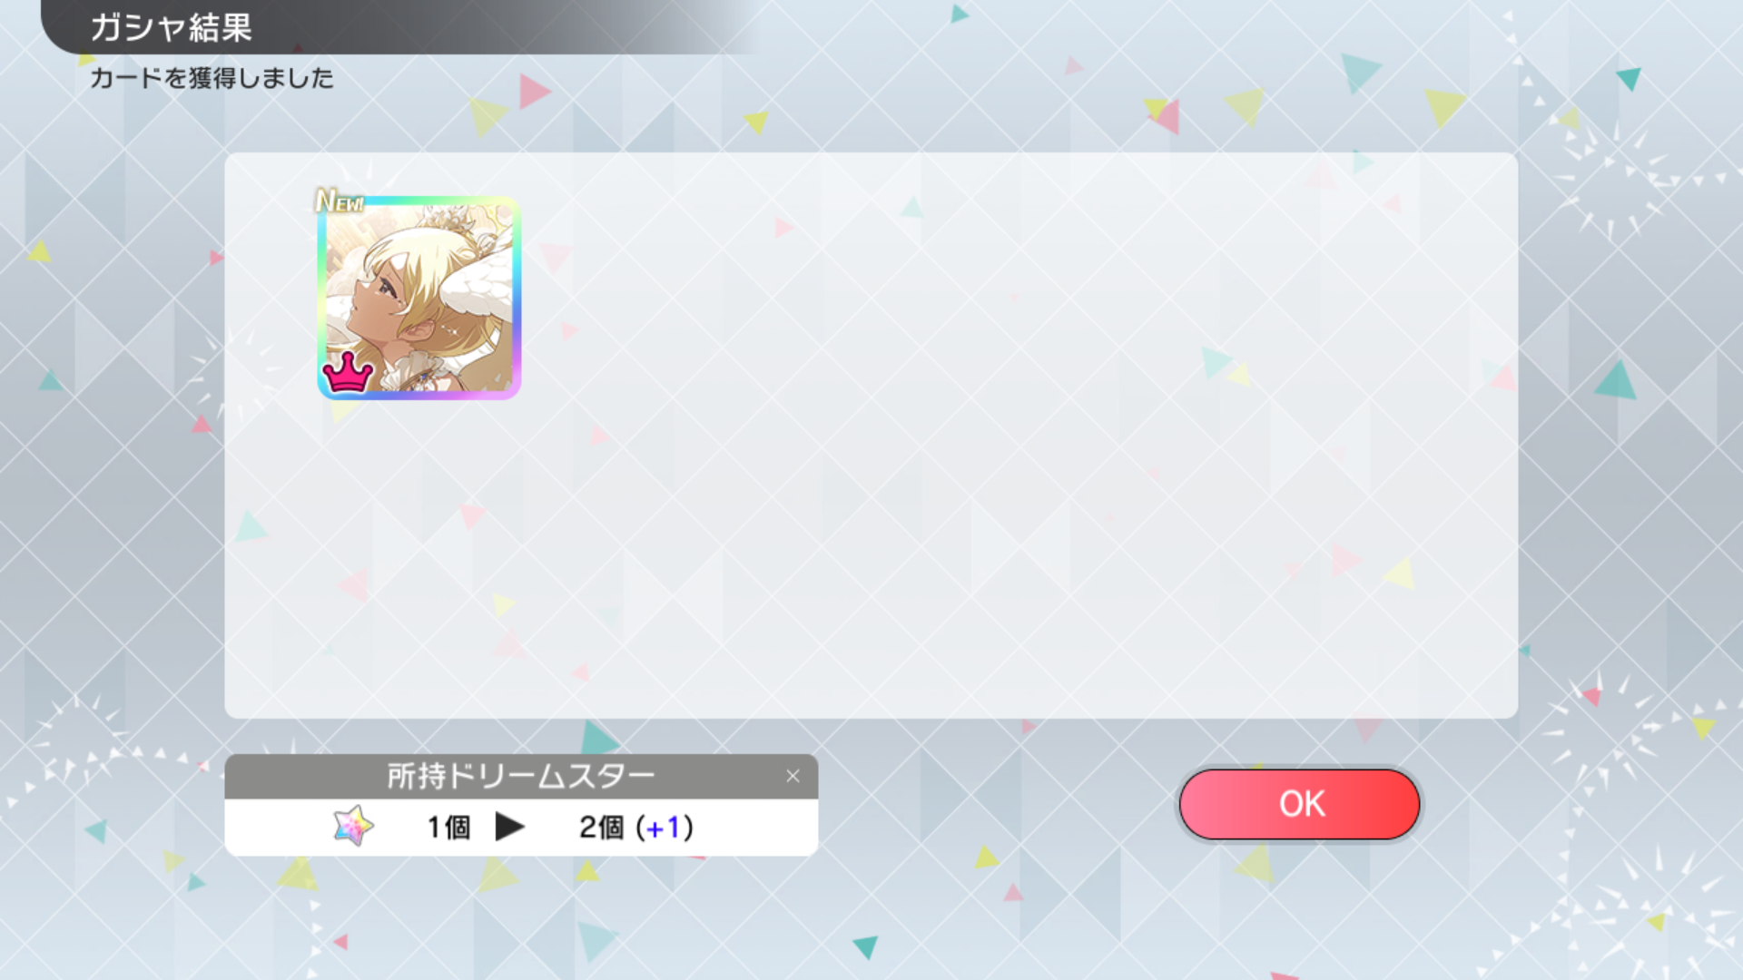Viewport: 1743px width, 980px height.
Task: Tap the rainbow Dream Star icon
Action: coord(353,826)
